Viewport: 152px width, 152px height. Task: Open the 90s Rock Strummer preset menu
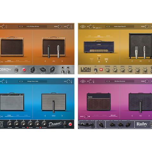tap(120, 81)
